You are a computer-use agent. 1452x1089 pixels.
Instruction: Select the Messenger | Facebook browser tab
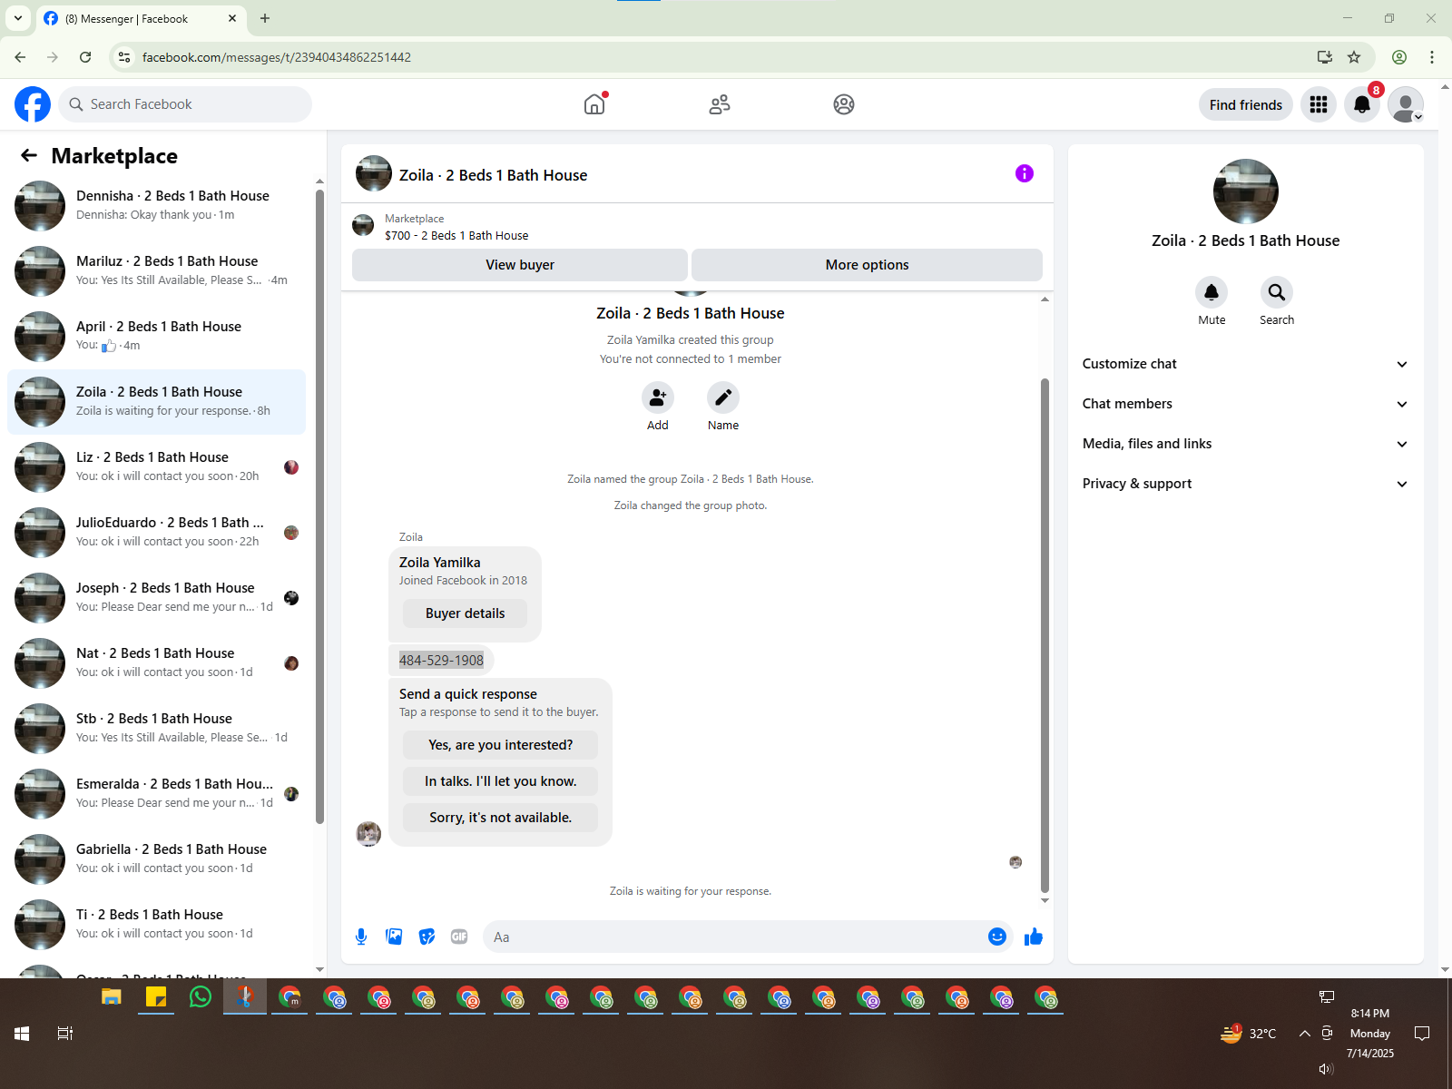[141, 18]
